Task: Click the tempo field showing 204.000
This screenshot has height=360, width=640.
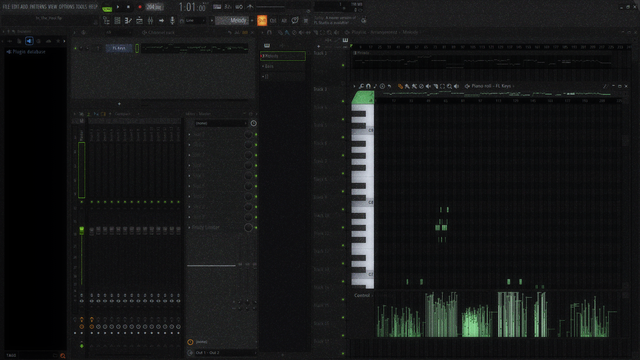Action: [154, 7]
